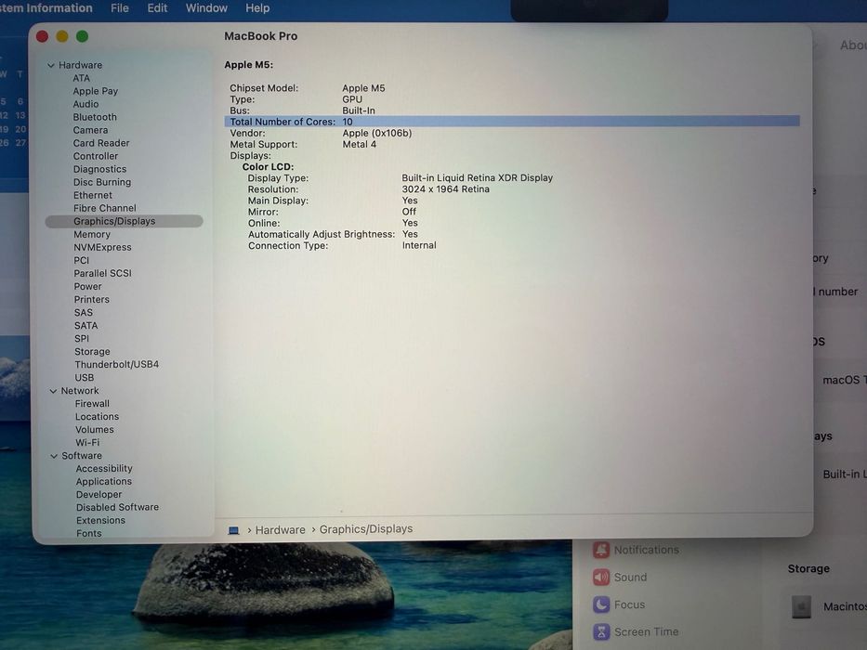This screenshot has height=650, width=867.
Task: Select Disc Burning in the sidebar
Action: [x=102, y=182]
